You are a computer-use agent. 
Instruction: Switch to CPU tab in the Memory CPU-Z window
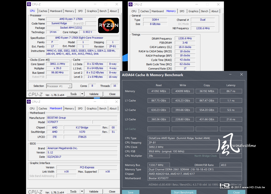[134, 11]
